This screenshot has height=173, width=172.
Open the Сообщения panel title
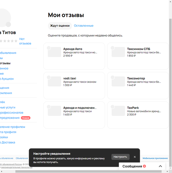132,166
